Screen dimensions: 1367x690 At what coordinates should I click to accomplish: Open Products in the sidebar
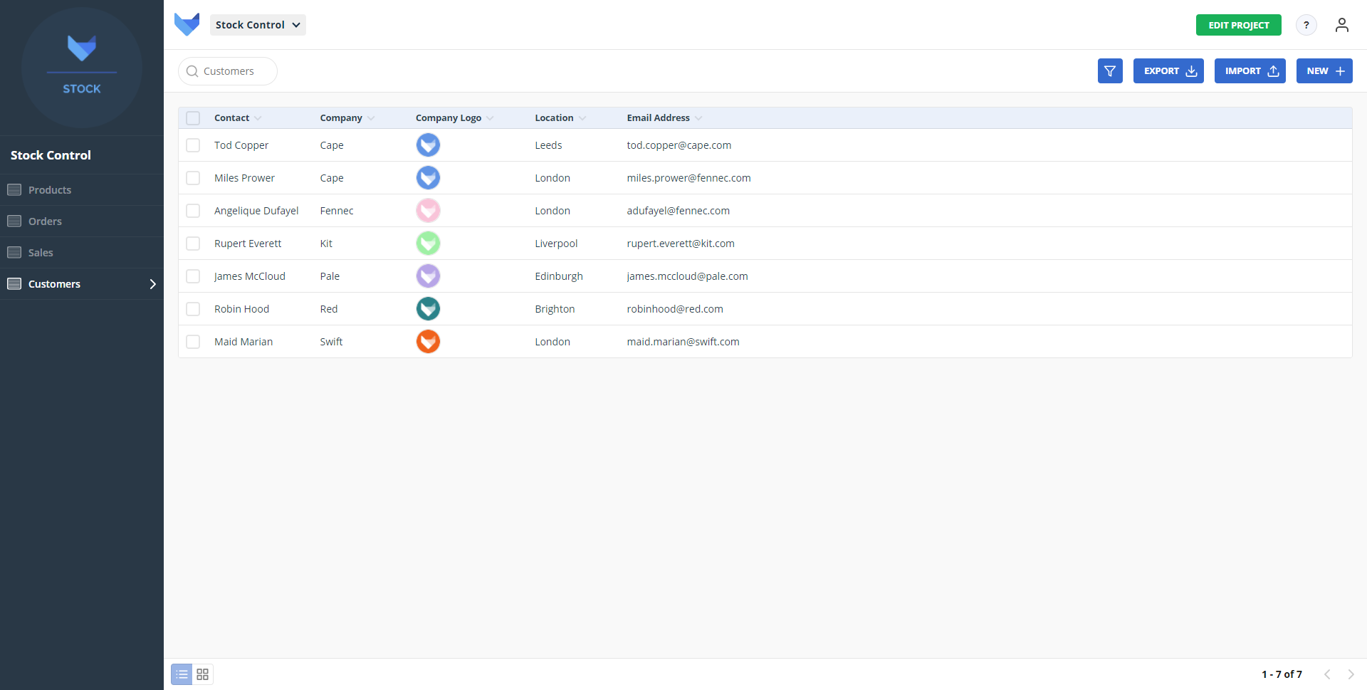(50, 190)
